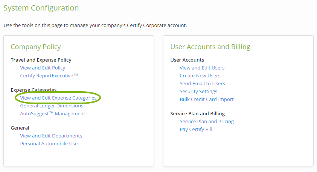The width and height of the screenshot is (317, 172).
Task: Launch Bulk Credit Card Import
Action: 207,100
